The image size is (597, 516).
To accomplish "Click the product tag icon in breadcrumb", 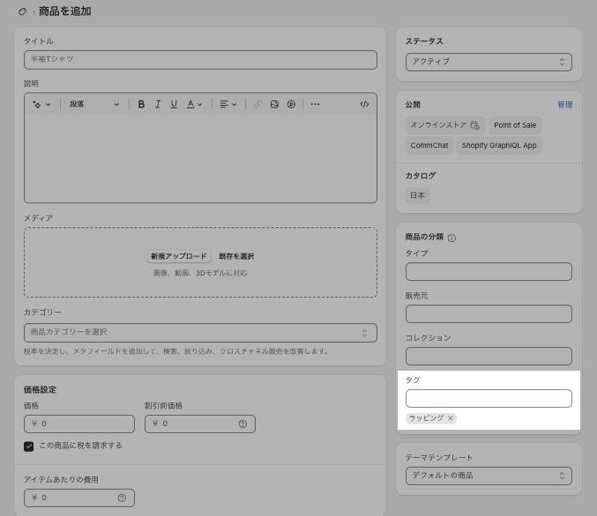I will click(x=22, y=11).
